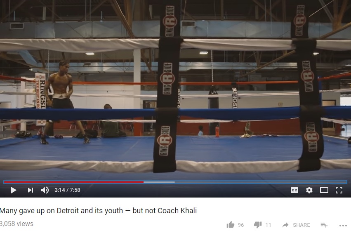Screen dimensions: 351x233
Task: Toggle closed captions
Action: [294, 190]
